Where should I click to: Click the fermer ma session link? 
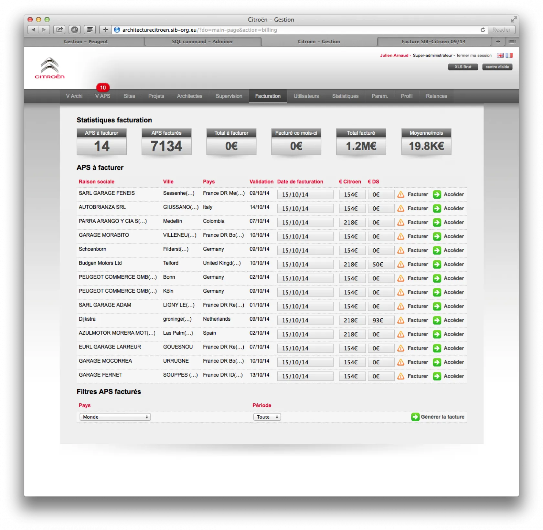pyautogui.click(x=474, y=56)
